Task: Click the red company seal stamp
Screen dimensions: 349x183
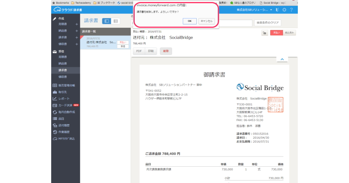Action: coord(275,105)
